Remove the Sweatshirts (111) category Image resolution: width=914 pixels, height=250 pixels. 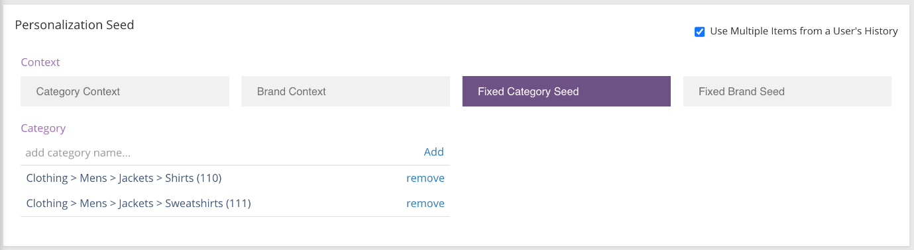(x=425, y=203)
